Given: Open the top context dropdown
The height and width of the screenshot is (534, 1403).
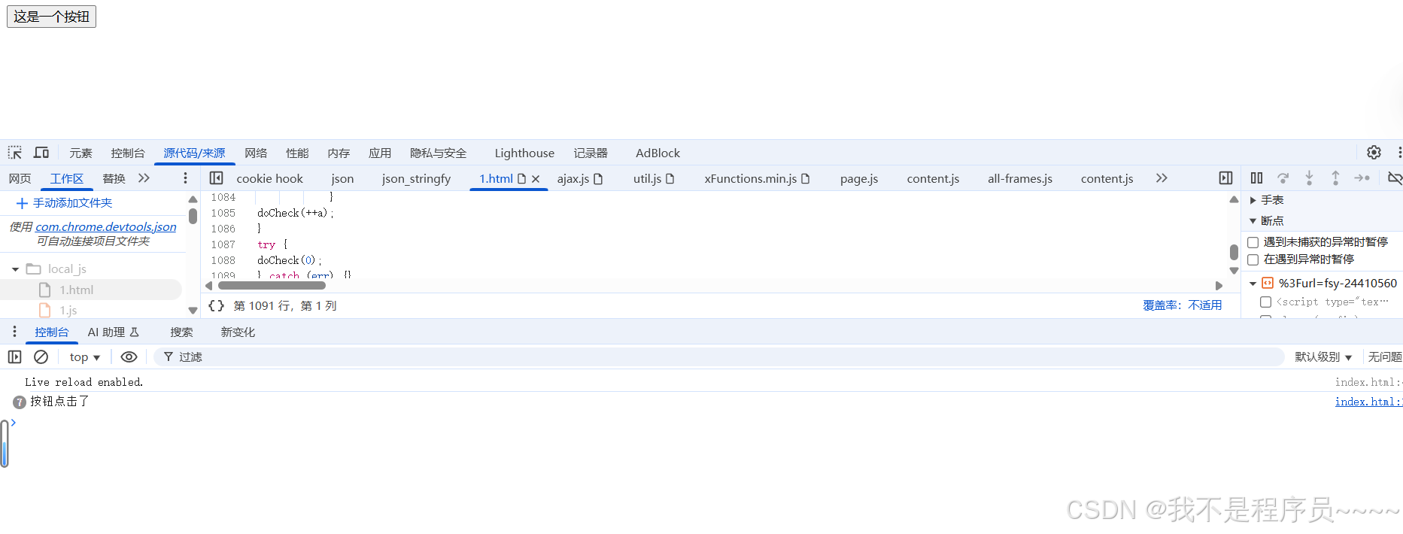Looking at the screenshot, I should (x=85, y=357).
